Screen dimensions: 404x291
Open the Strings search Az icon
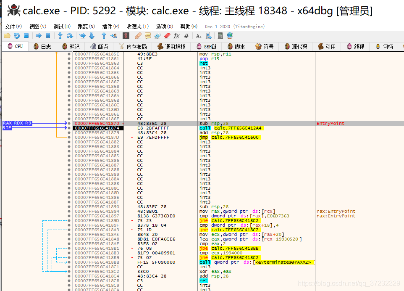199,36
